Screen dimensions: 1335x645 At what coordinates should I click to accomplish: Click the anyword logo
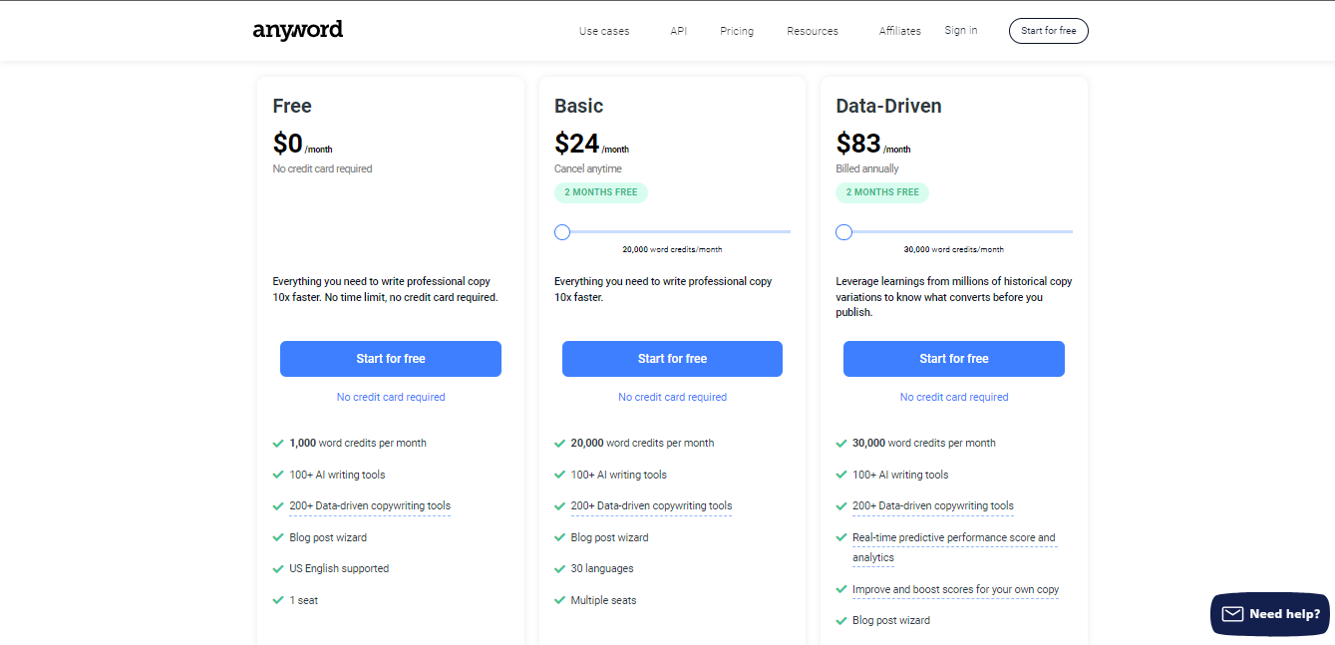pyautogui.click(x=297, y=30)
